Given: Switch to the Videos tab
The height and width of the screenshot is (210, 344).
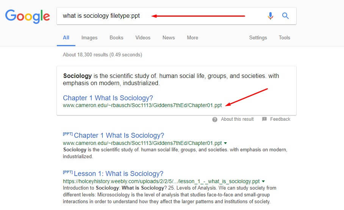Looking at the screenshot, I should [143, 38].
